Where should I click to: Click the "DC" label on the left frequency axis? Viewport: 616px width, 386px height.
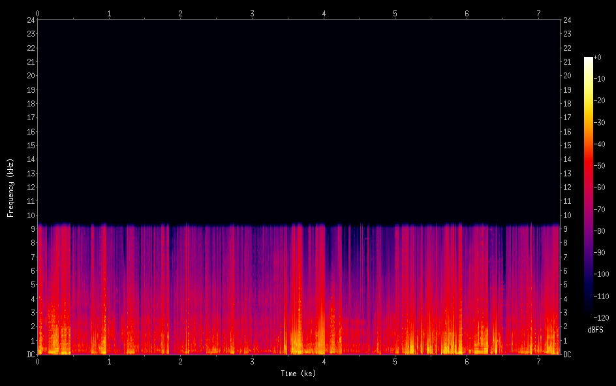[x=30, y=355]
